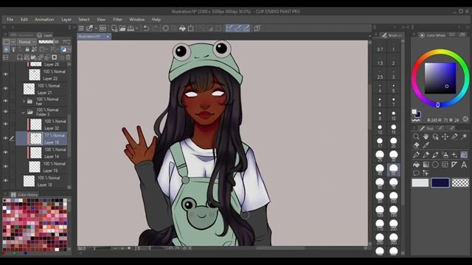Open the Filter menu
The image size is (472, 265).
(x=118, y=20)
